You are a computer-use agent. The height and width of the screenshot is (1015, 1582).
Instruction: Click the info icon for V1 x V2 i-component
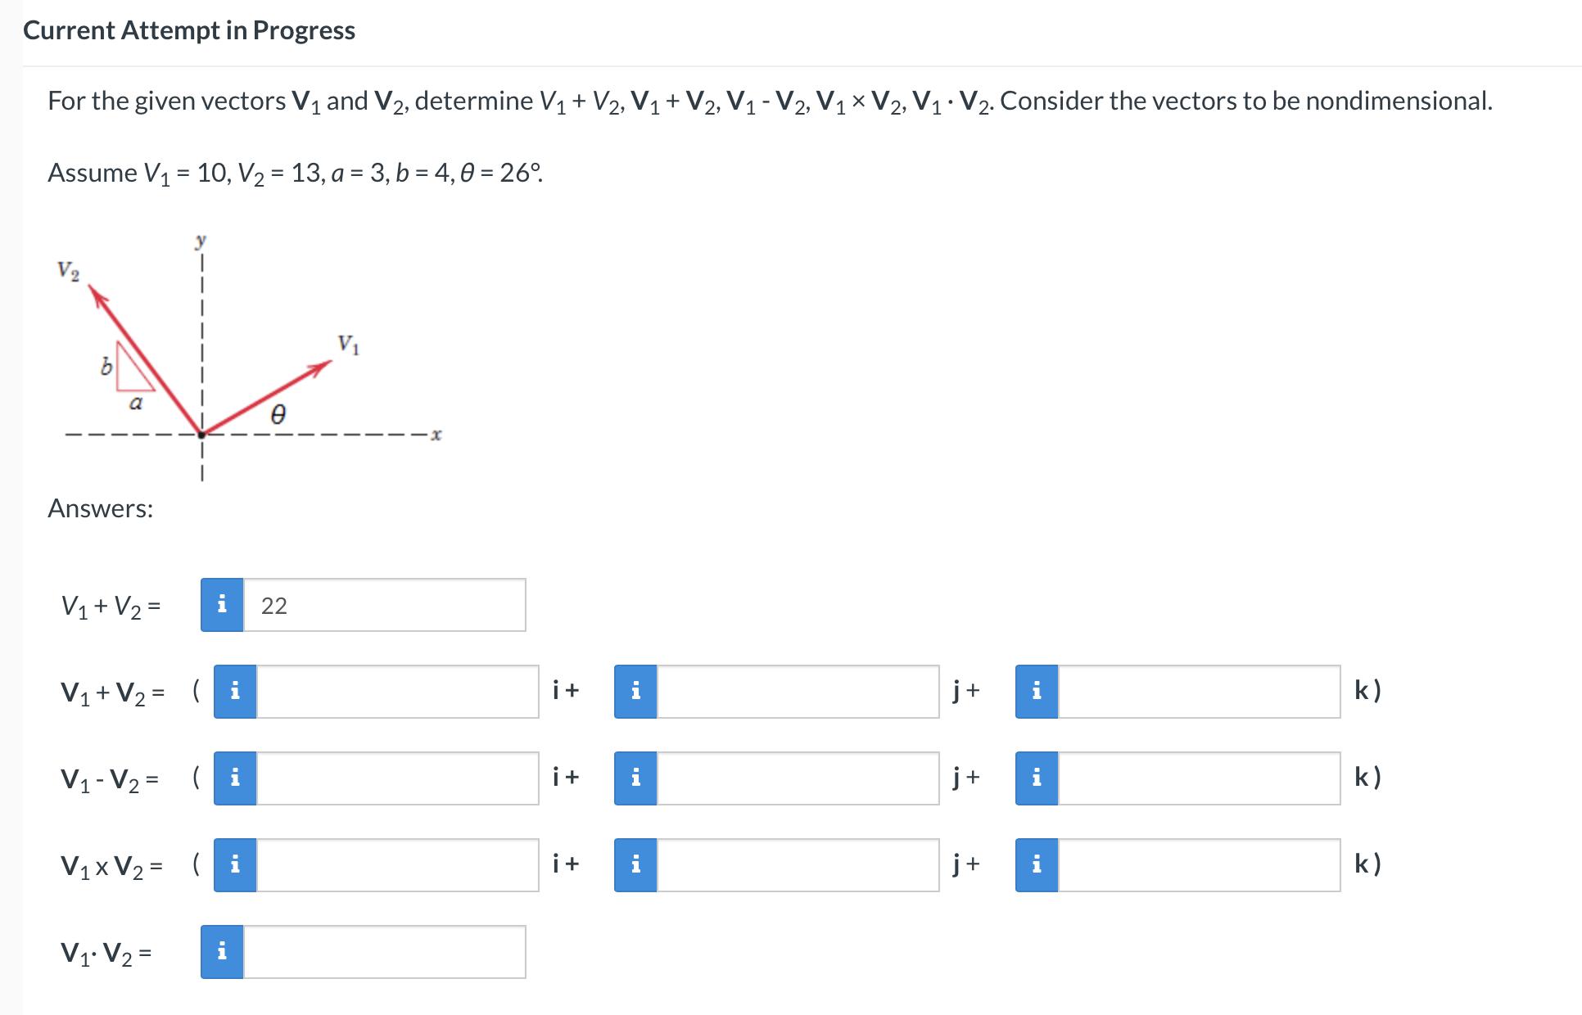(x=235, y=864)
